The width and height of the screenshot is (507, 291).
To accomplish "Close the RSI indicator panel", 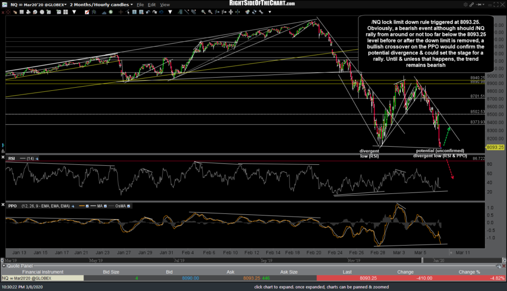I will point(3,157).
